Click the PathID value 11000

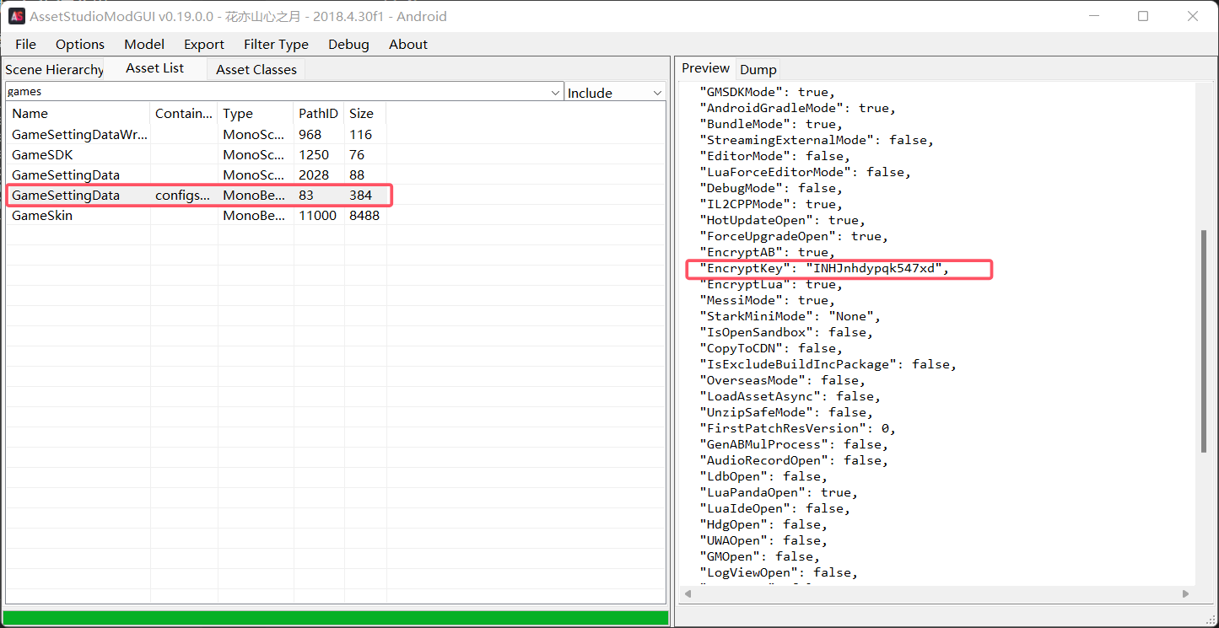point(317,216)
